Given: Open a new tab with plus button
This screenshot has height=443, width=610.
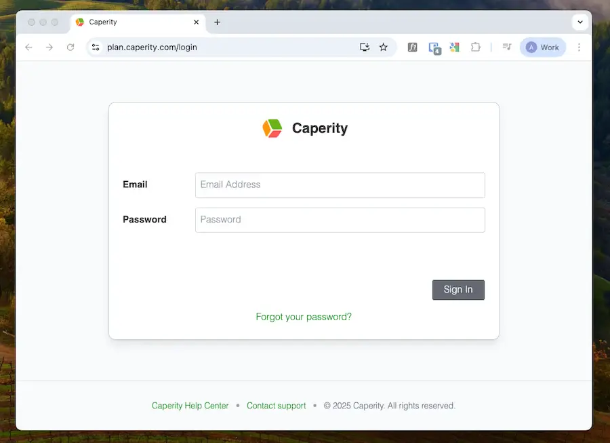Looking at the screenshot, I should pos(217,22).
